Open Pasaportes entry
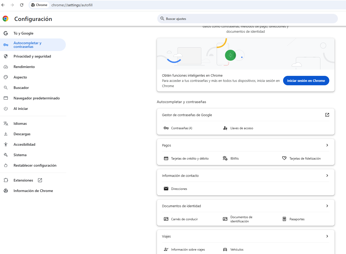The width and height of the screenshot is (346, 254). click(297, 219)
